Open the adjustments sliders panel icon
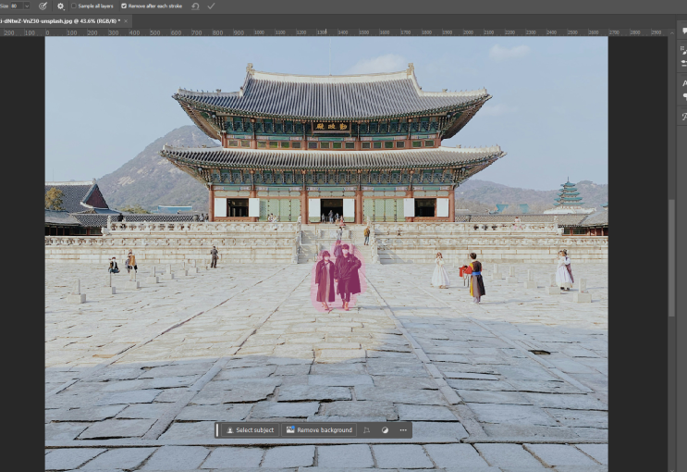 point(683,63)
